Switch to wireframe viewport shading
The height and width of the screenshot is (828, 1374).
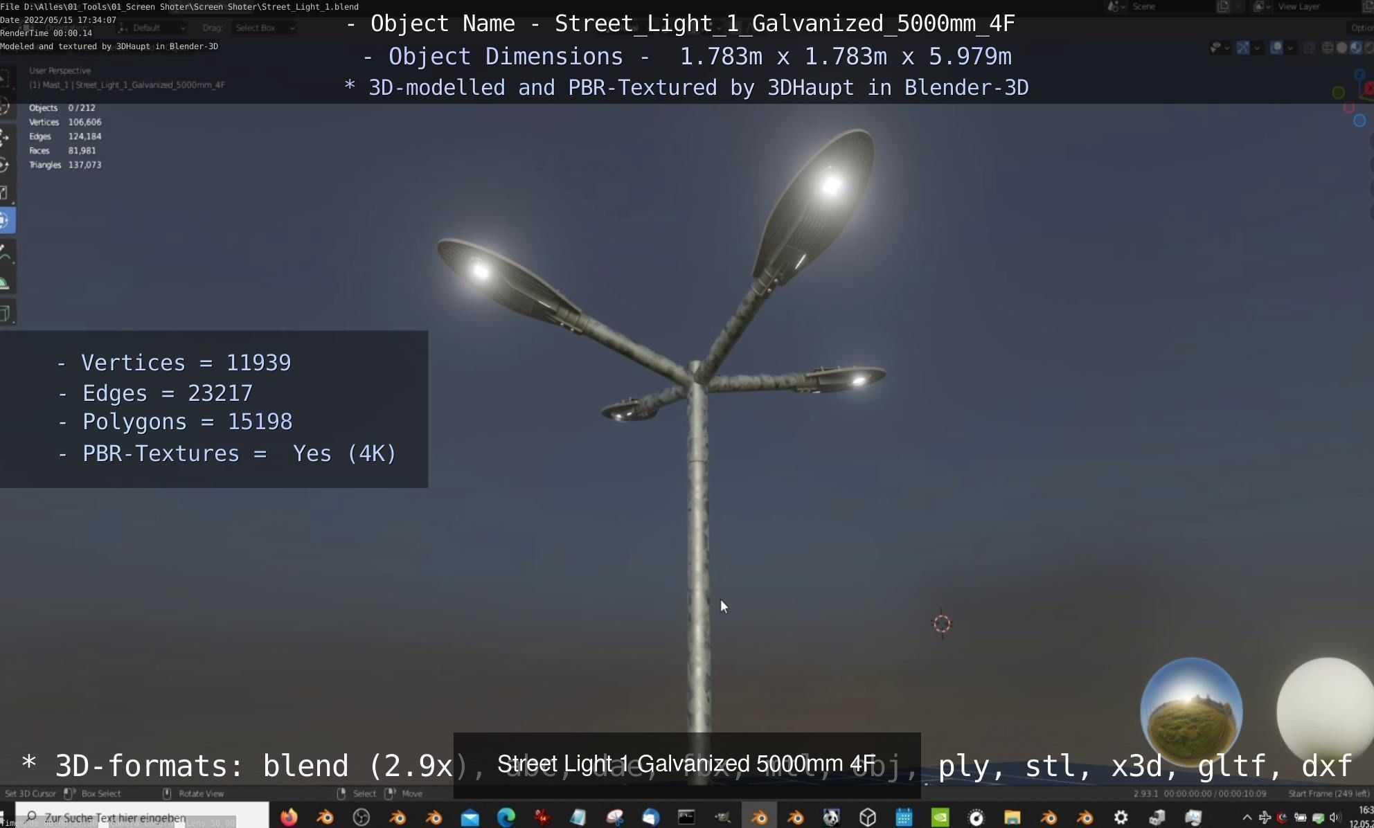pos(1327,48)
